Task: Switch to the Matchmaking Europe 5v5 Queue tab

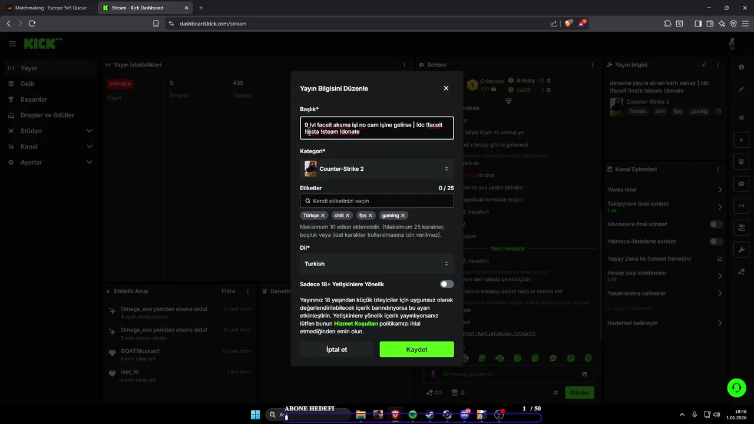Action: pos(49,8)
